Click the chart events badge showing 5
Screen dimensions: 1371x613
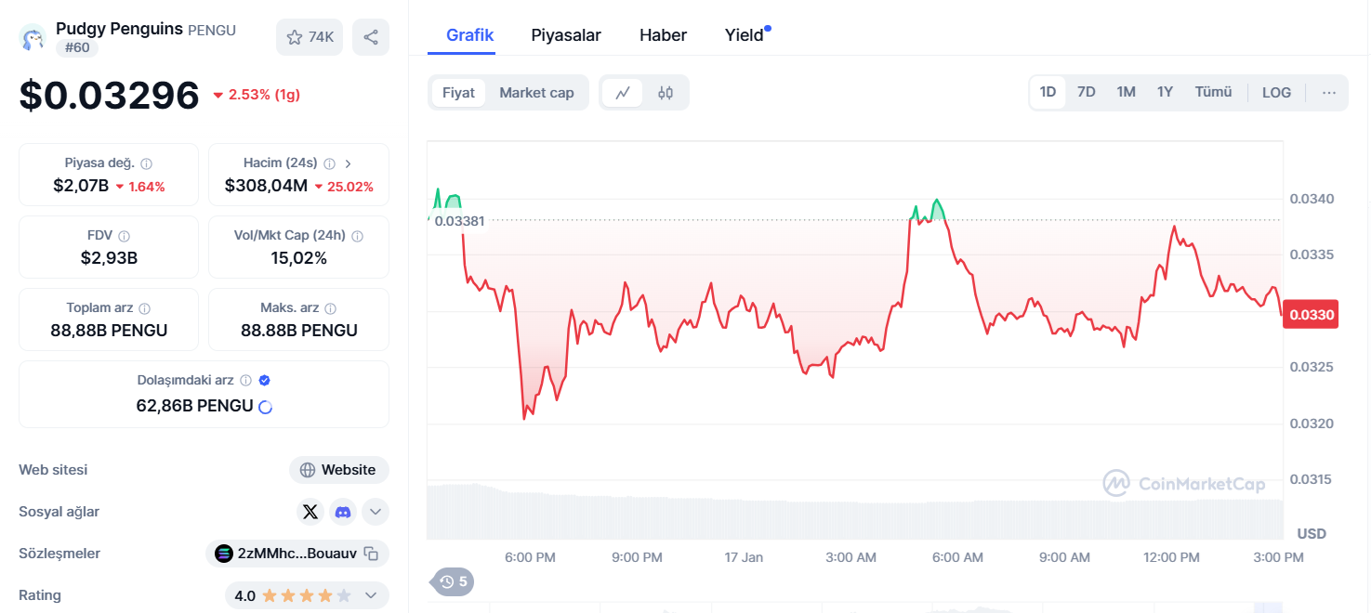tap(453, 582)
